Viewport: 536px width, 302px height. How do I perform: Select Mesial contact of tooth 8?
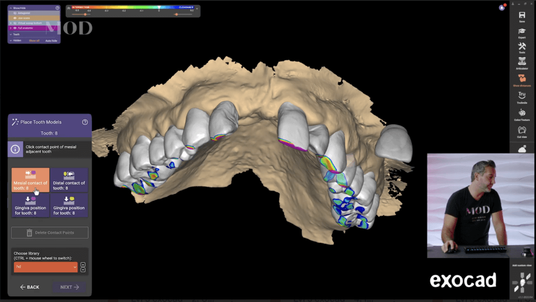(x=30, y=180)
